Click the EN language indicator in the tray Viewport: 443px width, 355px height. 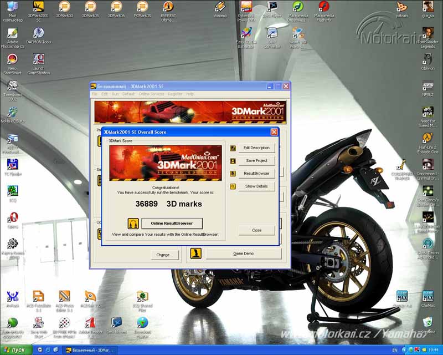(x=395, y=350)
